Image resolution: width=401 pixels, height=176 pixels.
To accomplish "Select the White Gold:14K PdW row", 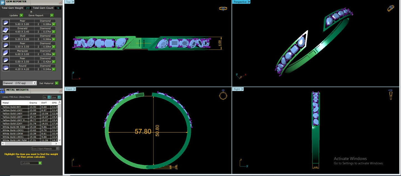I will pos(29,140).
